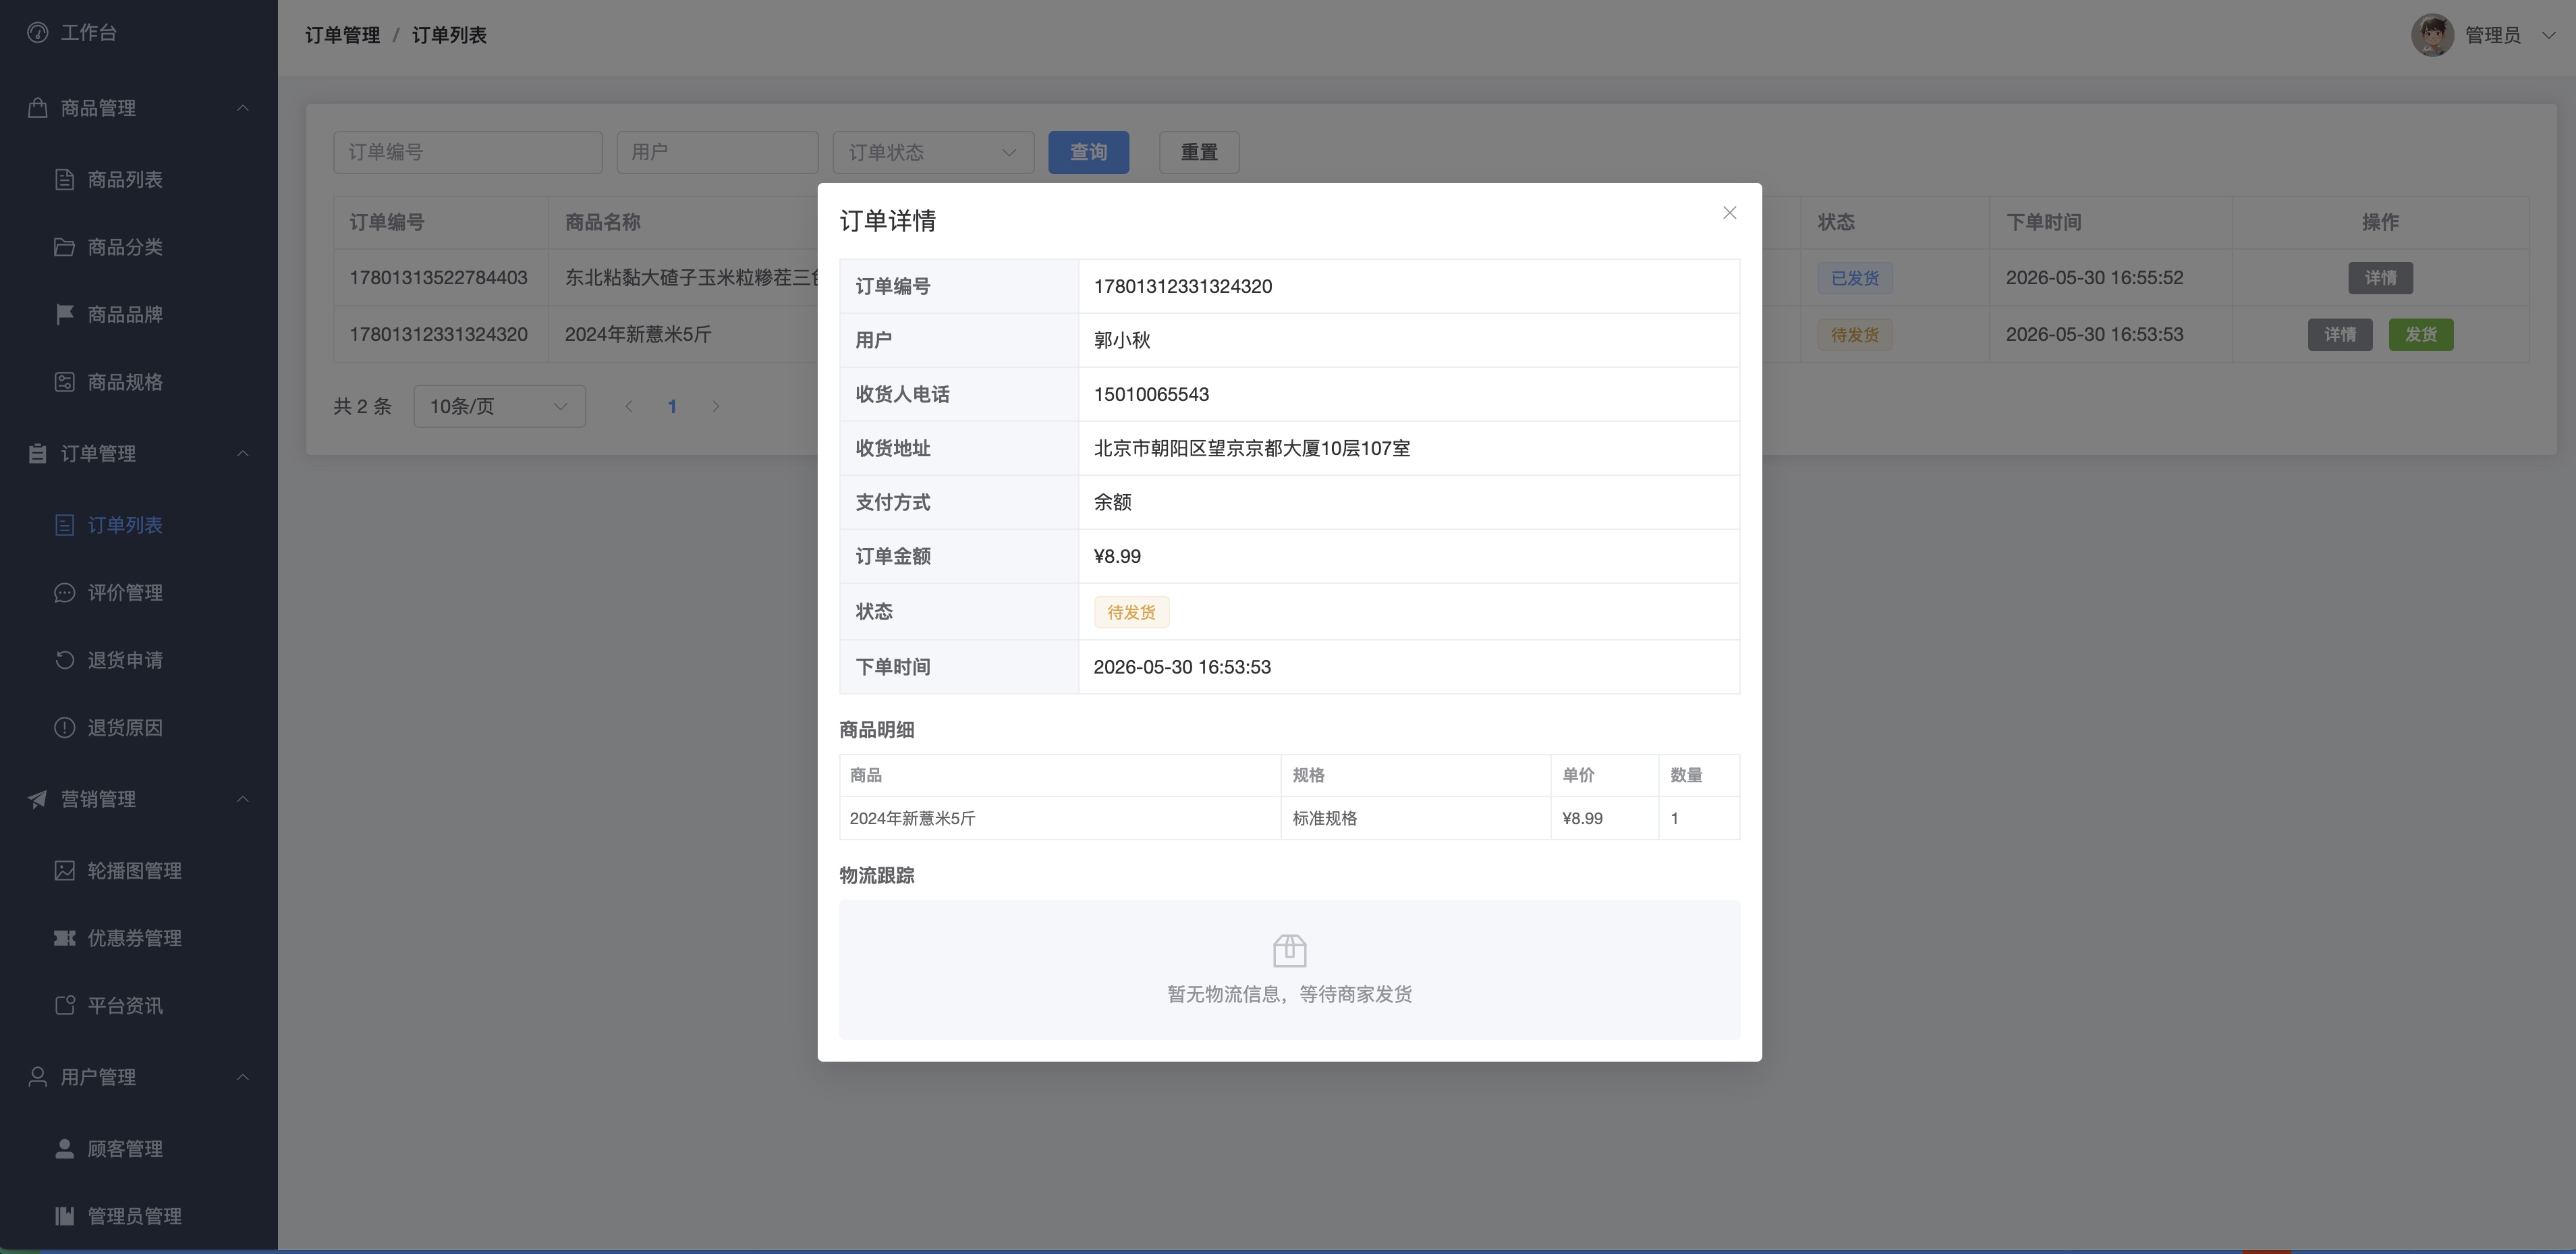Click the 商品列表 document icon
2576x1254 pixels.
tap(64, 180)
